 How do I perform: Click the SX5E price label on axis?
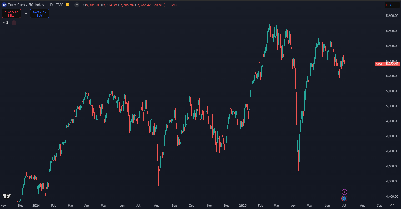[x=379, y=64]
